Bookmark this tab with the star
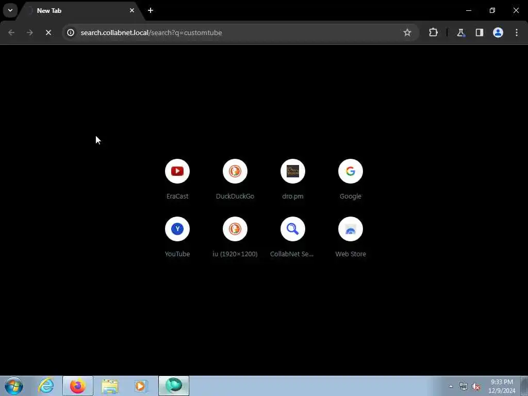Viewport: 528px width, 396px height. tap(407, 32)
